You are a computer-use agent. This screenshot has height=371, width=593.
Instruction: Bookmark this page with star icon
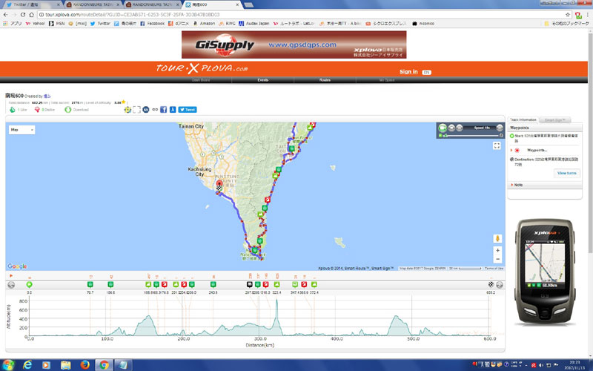568,14
